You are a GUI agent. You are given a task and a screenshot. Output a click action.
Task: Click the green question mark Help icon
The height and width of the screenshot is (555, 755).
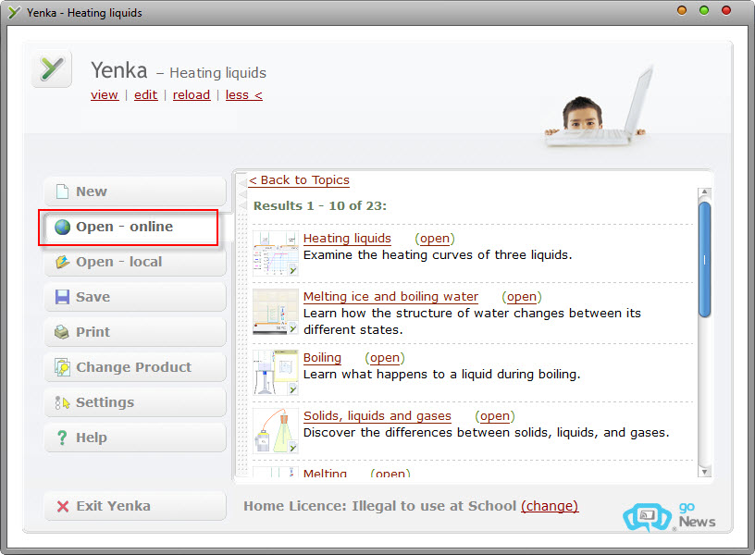(62, 438)
